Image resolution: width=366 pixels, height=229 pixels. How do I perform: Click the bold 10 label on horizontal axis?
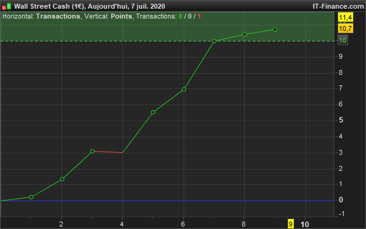(x=305, y=224)
